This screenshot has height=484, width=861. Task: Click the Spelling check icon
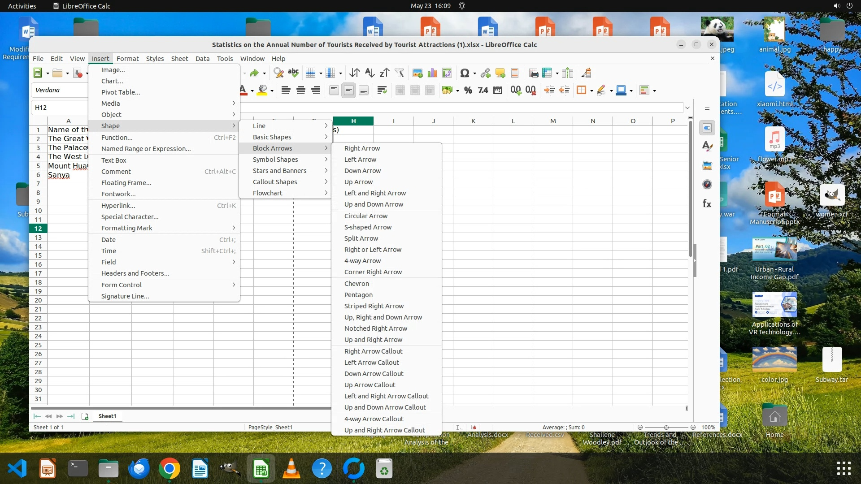[293, 73]
